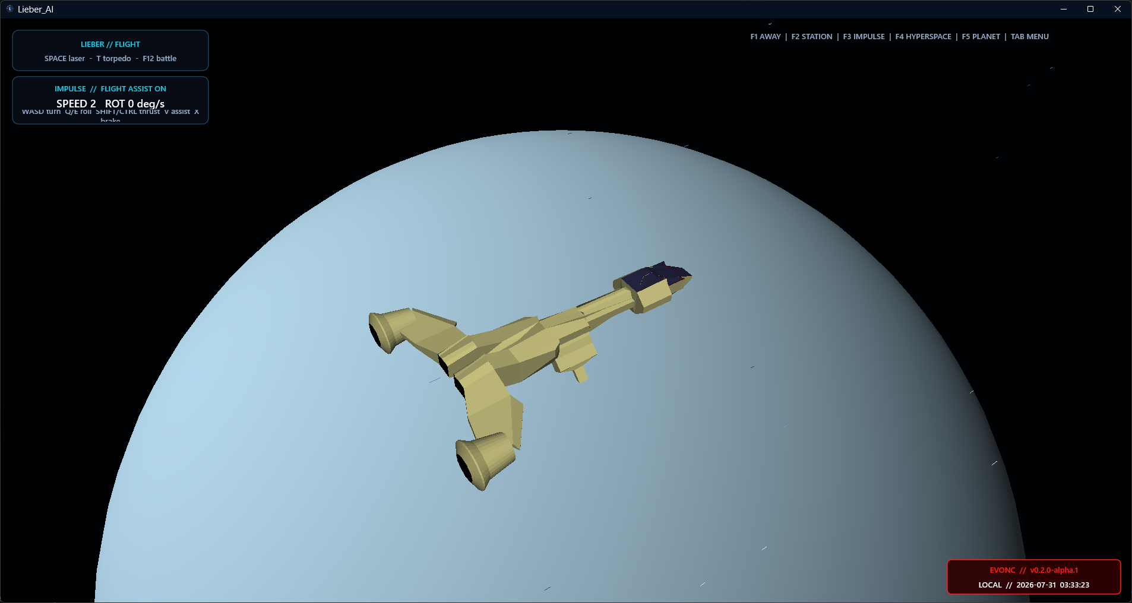Click the Lieber_AI app icon in title bar
The image size is (1132, 603).
tap(10, 9)
